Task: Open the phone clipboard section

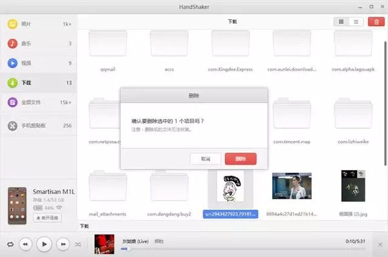Action: (39, 126)
